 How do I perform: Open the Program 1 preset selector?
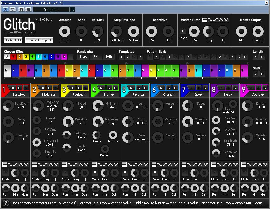point(51,10)
